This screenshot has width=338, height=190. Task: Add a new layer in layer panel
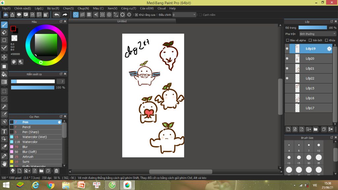[x=288, y=129]
